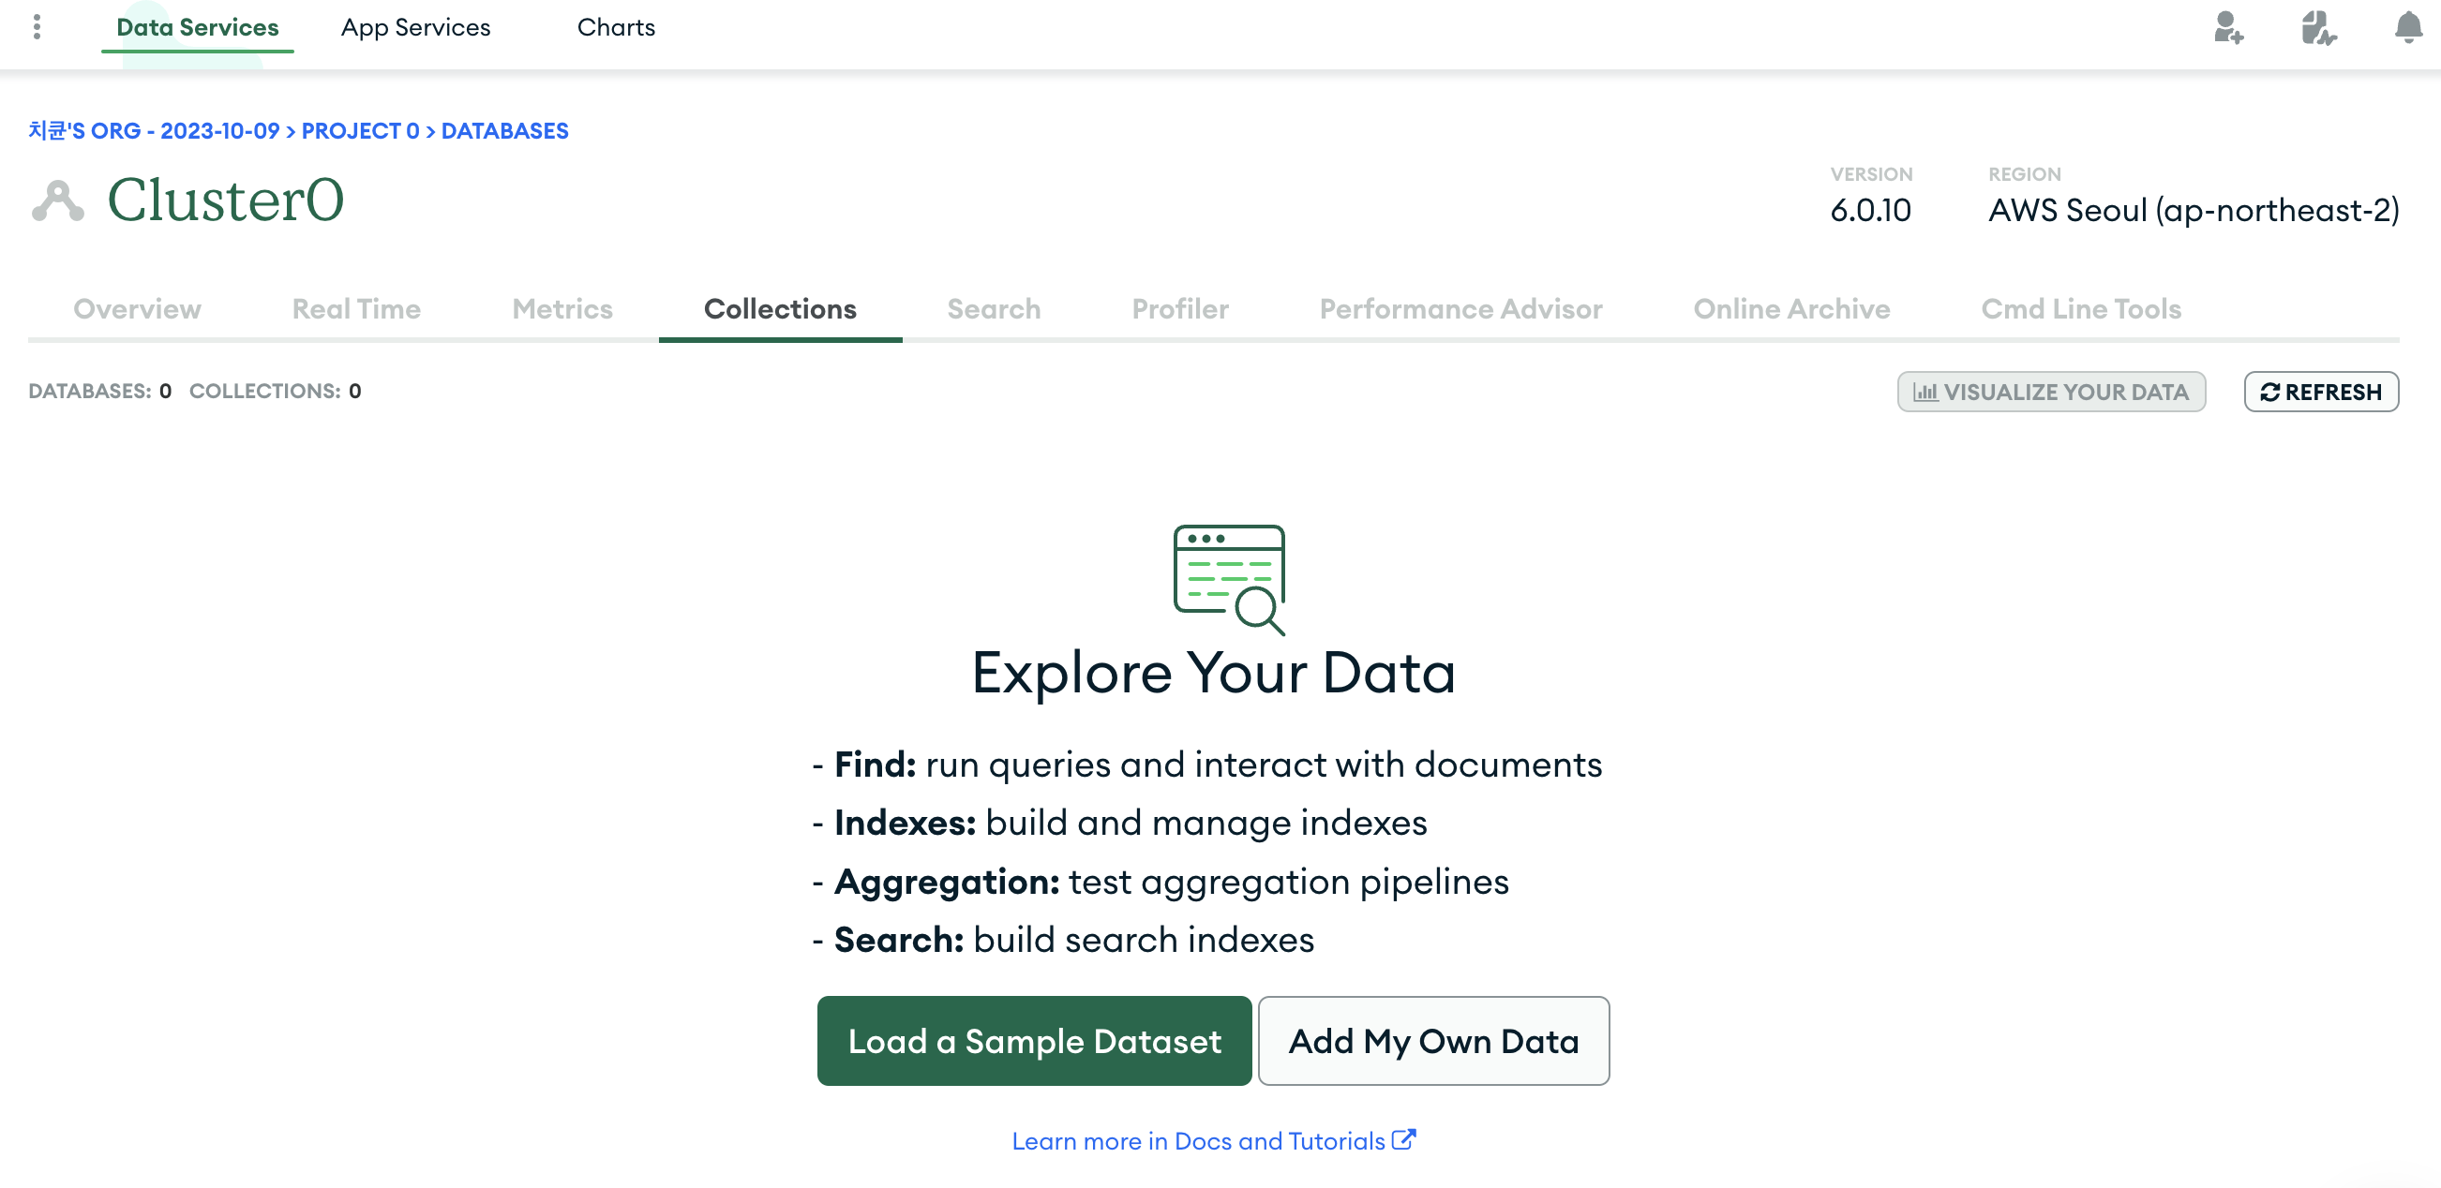Click the Explore Your Data heading
The width and height of the screenshot is (2441, 1188).
click(1214, 673)
